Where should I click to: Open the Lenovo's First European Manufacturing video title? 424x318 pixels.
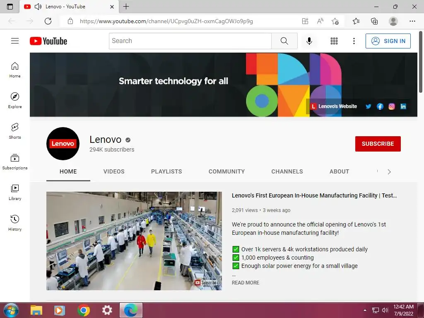click(314, 195)
